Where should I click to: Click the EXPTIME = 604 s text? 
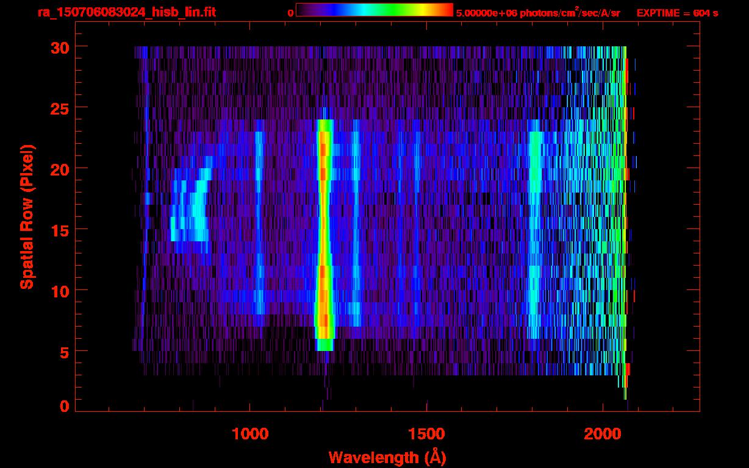677,13
